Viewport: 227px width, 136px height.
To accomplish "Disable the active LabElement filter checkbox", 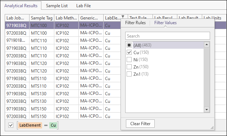I will (11, 125).
